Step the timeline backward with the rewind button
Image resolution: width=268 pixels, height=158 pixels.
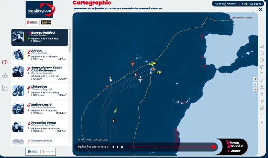pos(113,147)
